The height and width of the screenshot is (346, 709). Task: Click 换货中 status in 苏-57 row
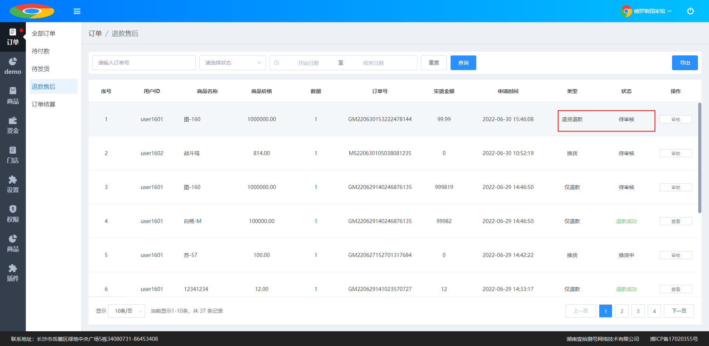click(626, 255)
